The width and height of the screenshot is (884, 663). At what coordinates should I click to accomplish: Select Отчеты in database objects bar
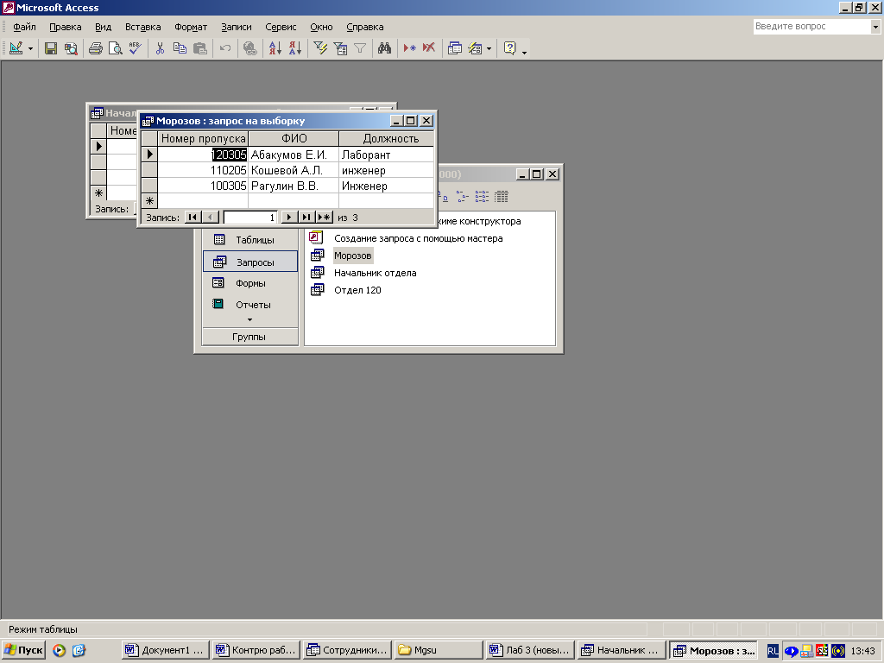coord(249,305)
